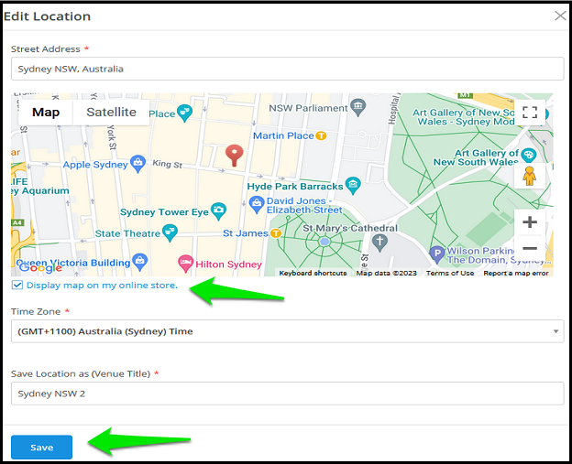The width and height of the screenshot is (572, 464).
Task: Select the Apple Sydney shopping marker
Action: coord(137,164)
